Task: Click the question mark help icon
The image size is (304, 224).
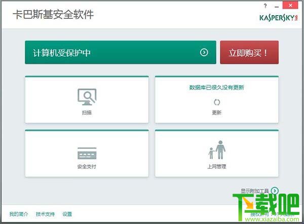Action: point(265,6)
